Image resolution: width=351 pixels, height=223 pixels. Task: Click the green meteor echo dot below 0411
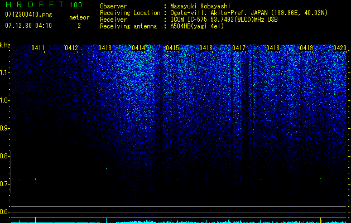[x=35, y=179]
